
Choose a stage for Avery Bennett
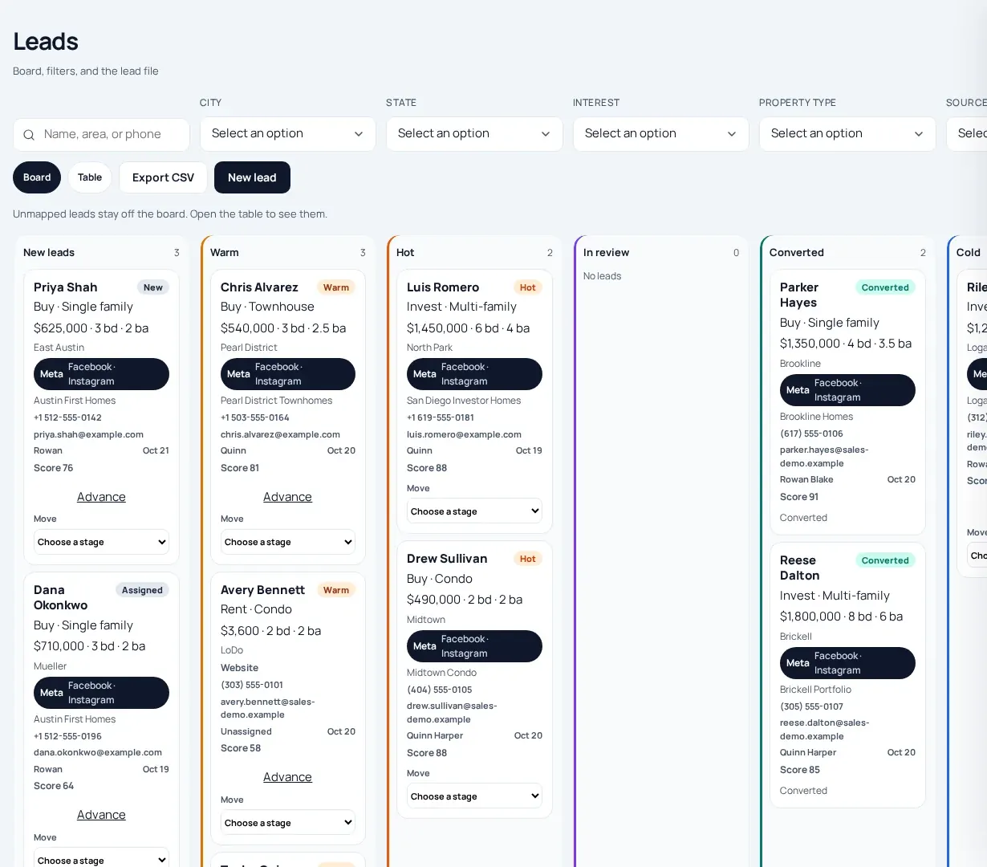click(x=287, y=823)
